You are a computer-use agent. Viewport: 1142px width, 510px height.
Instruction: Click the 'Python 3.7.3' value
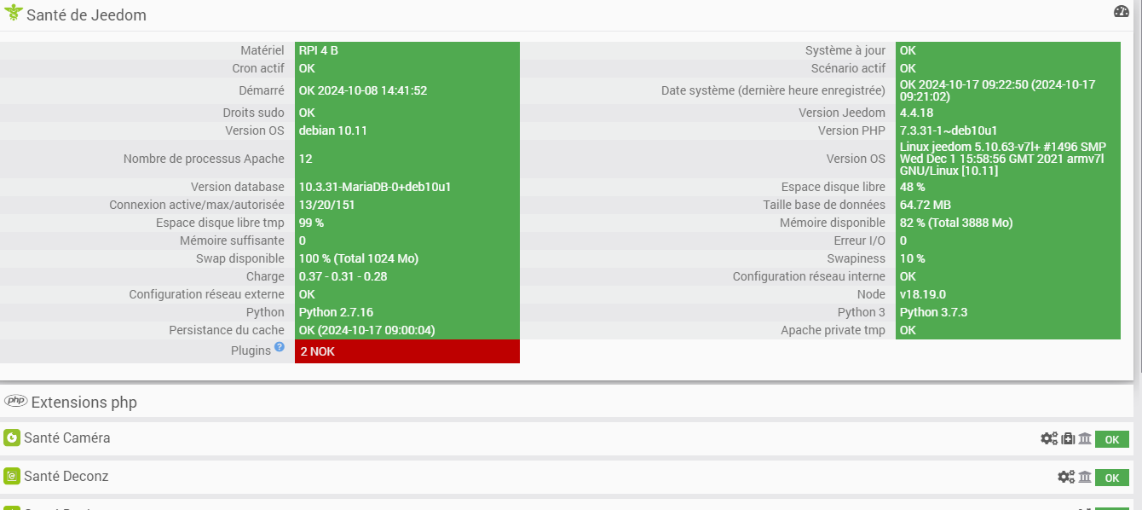[x=933, y=312]
